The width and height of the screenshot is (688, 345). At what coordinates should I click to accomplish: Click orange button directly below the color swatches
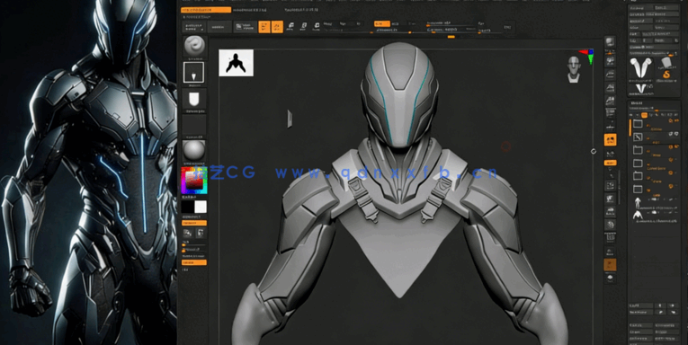[x=194, y=223]
